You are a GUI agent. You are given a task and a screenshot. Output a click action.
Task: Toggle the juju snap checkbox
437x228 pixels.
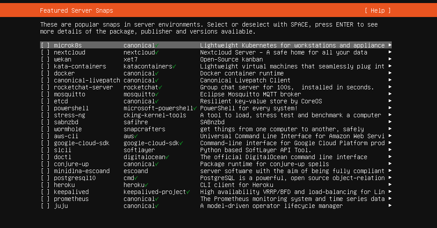pyautogui.click(x=45, y=206)
